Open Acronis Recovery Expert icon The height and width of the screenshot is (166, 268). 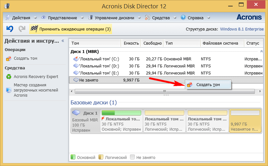tap(9, 77)
